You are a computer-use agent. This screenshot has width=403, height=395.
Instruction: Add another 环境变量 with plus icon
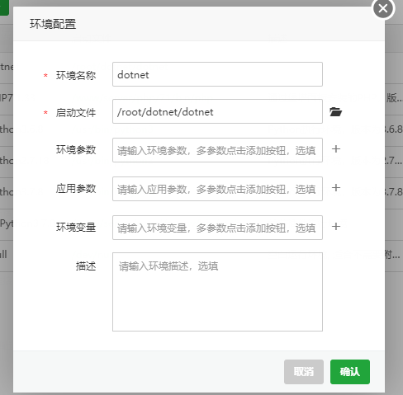pos(336,227)
